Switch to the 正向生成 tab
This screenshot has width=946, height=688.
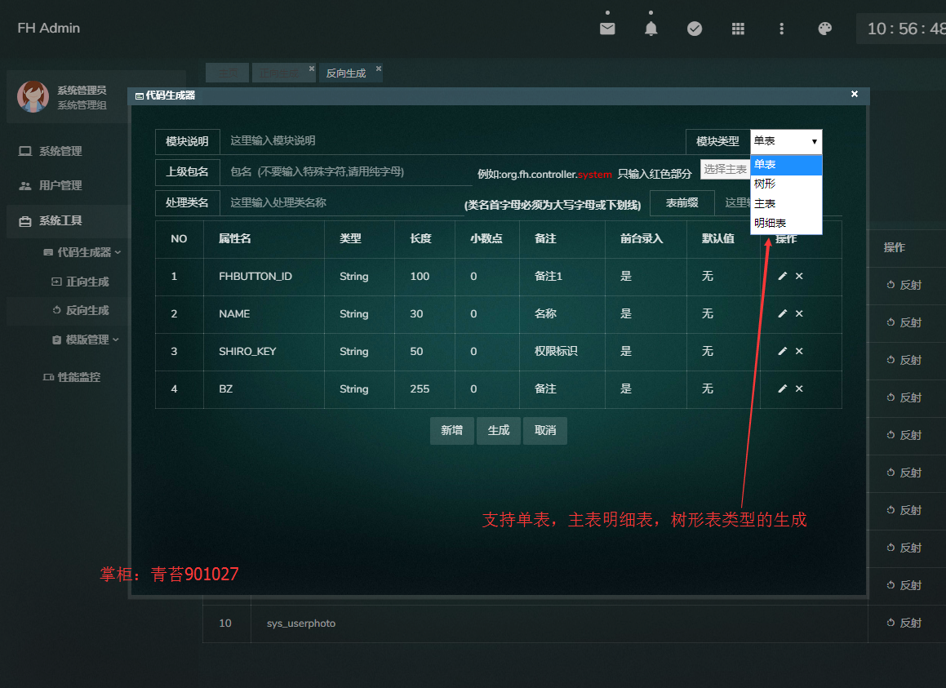(278, 73)
